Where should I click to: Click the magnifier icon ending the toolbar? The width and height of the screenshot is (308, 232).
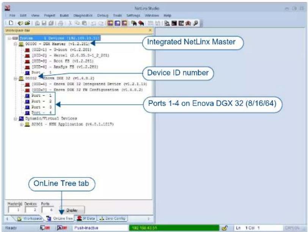click(195, 23)
